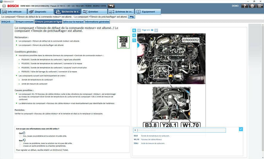
Task: Click the B3.8 label in the engine diagram
Action: point(151,125)
